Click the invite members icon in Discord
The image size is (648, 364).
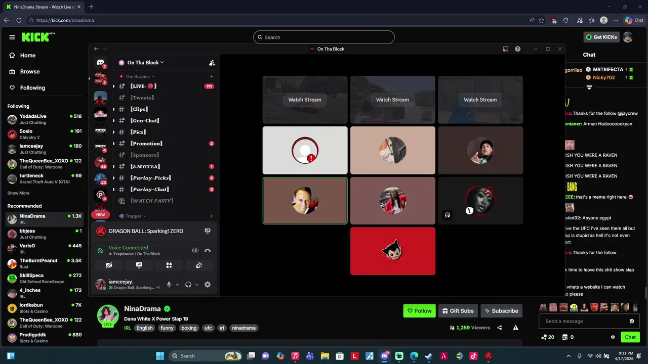pos(212,63)
